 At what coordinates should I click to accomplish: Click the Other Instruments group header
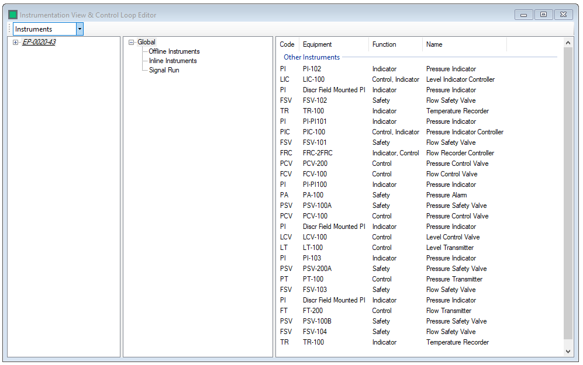point(312,57)
